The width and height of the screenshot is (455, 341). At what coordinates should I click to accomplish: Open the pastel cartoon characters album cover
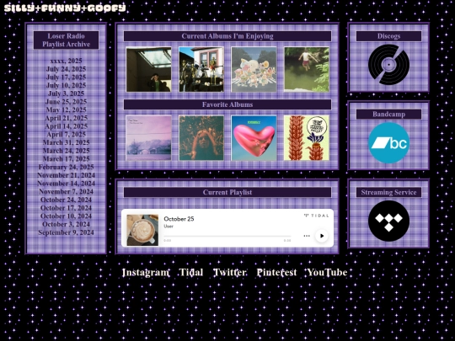[254, 69]
